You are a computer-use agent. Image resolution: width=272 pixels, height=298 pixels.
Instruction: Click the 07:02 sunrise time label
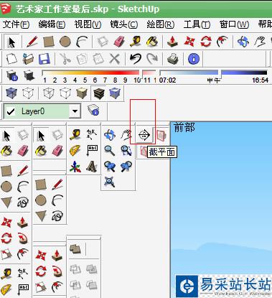click(x=168, y=80)
